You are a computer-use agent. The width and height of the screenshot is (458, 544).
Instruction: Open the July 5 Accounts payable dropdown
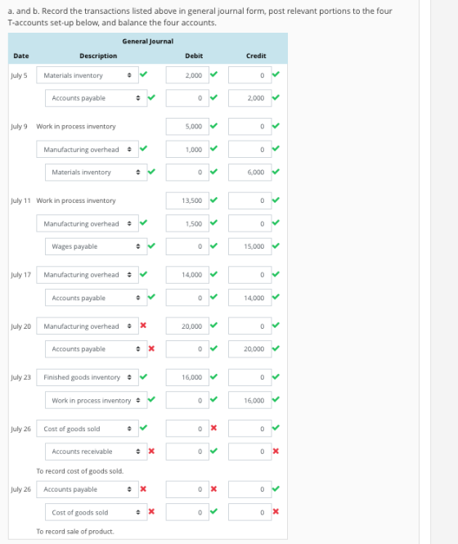97,98
